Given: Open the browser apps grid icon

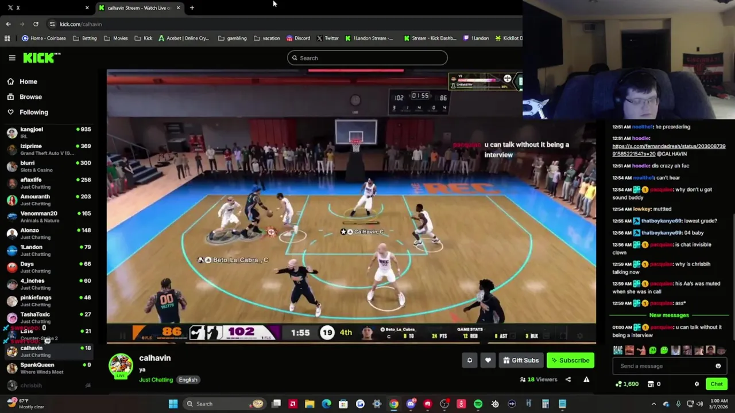Looking at the screenshot, I should [7, 38].
